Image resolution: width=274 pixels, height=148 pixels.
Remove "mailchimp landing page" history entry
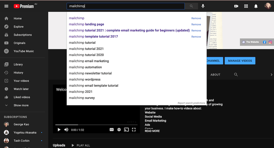pyautogui.click(x=196, y=24)
